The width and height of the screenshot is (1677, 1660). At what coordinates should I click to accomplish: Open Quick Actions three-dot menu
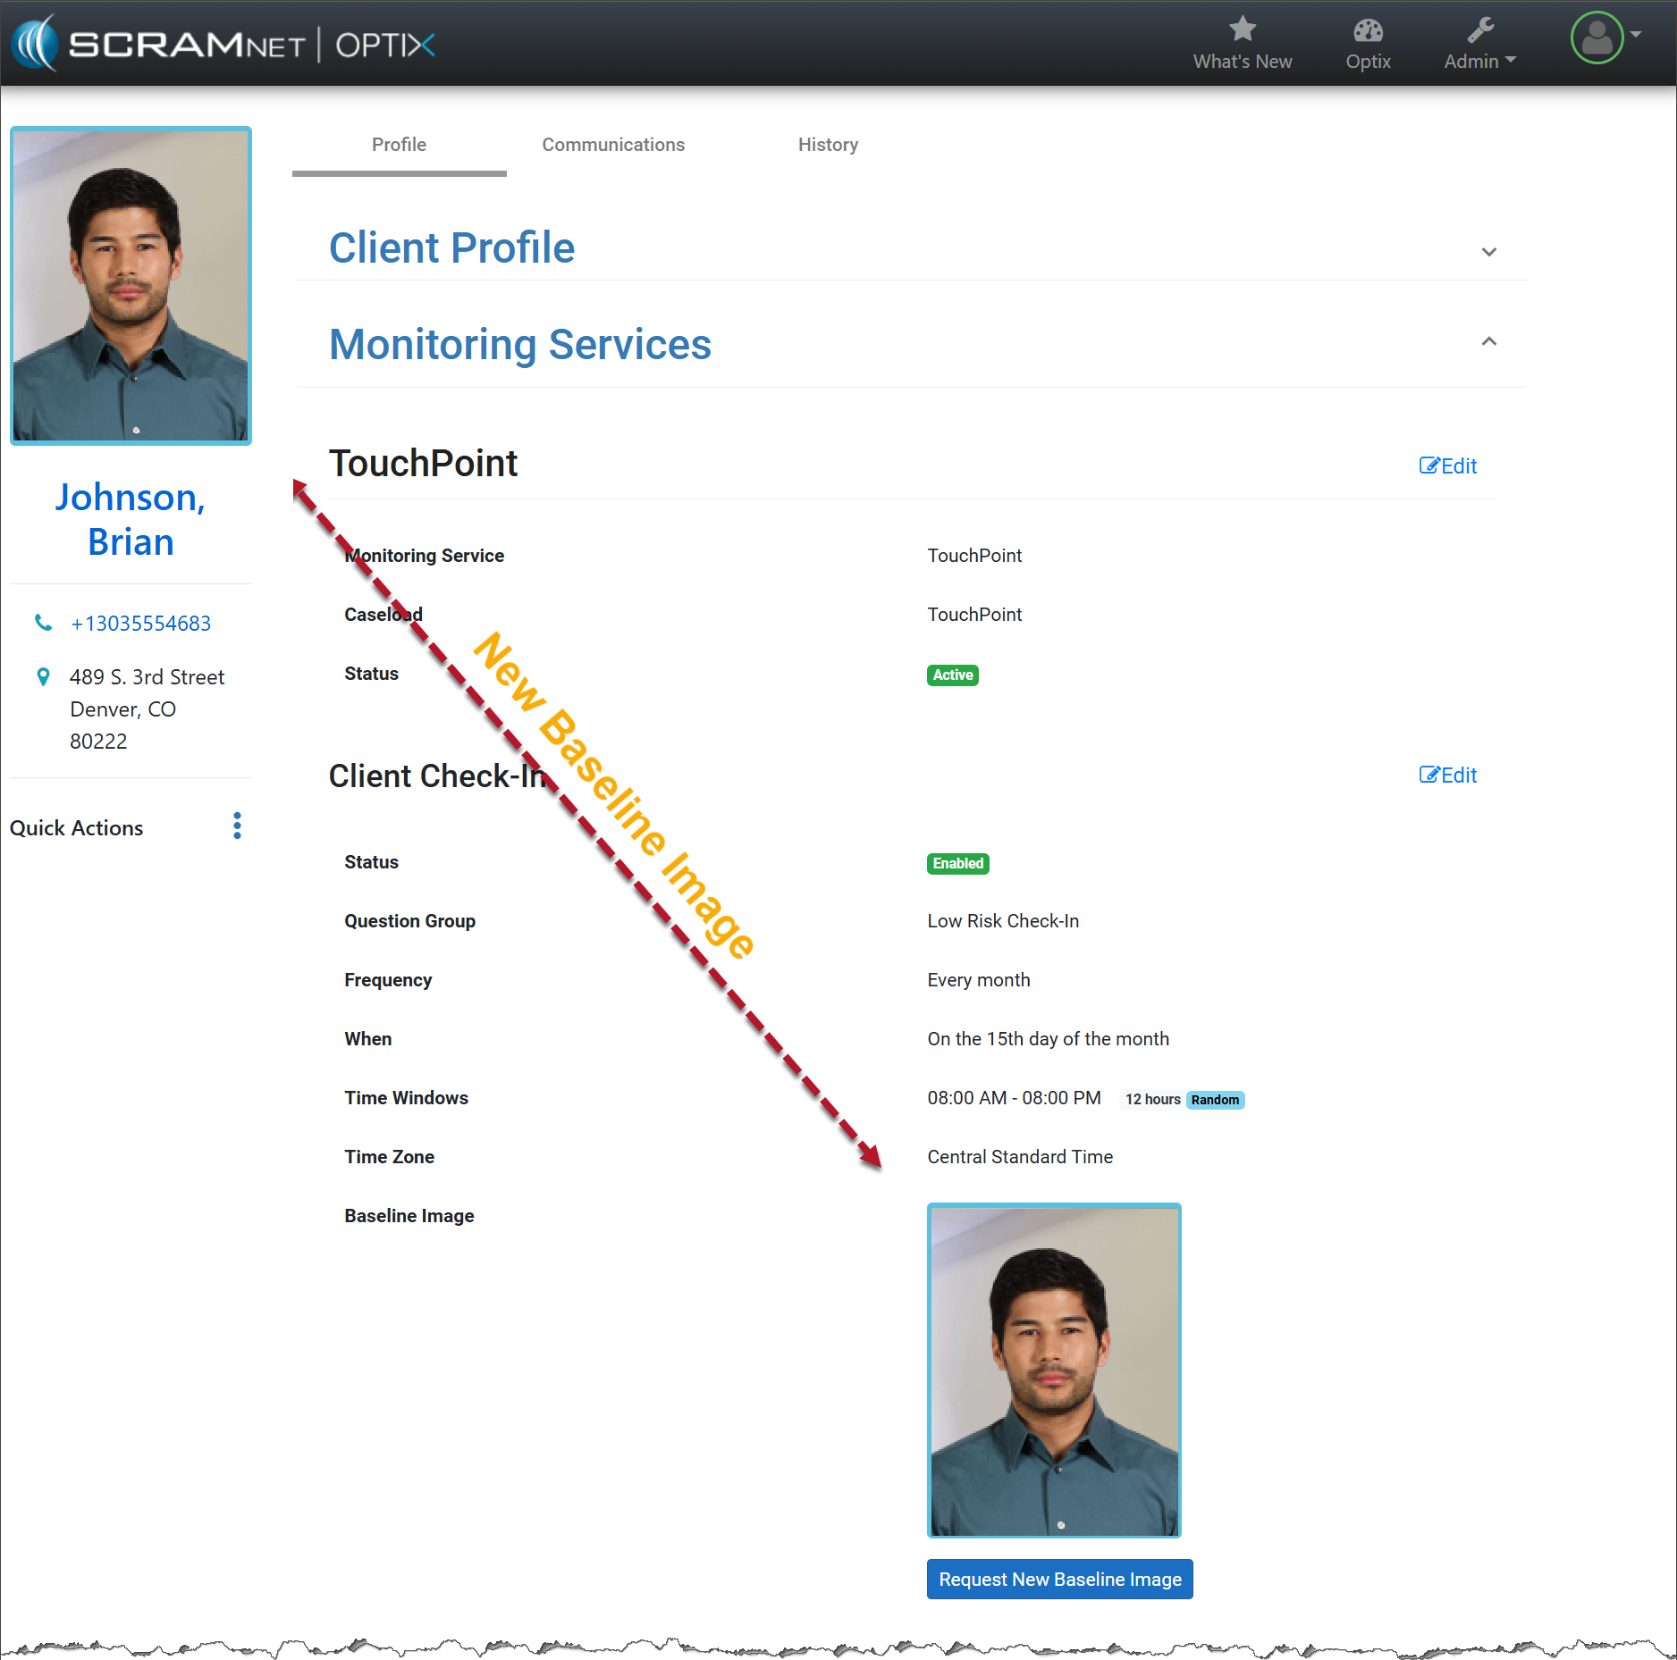(237, 826)
